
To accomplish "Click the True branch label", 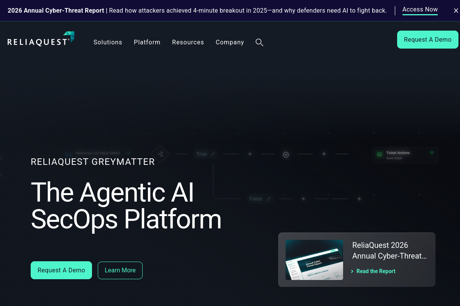I will (202, 154).
